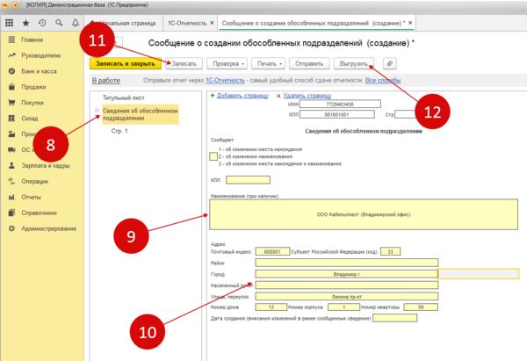
Task: Open Банк и касса section
Action: tap(41, 71)
